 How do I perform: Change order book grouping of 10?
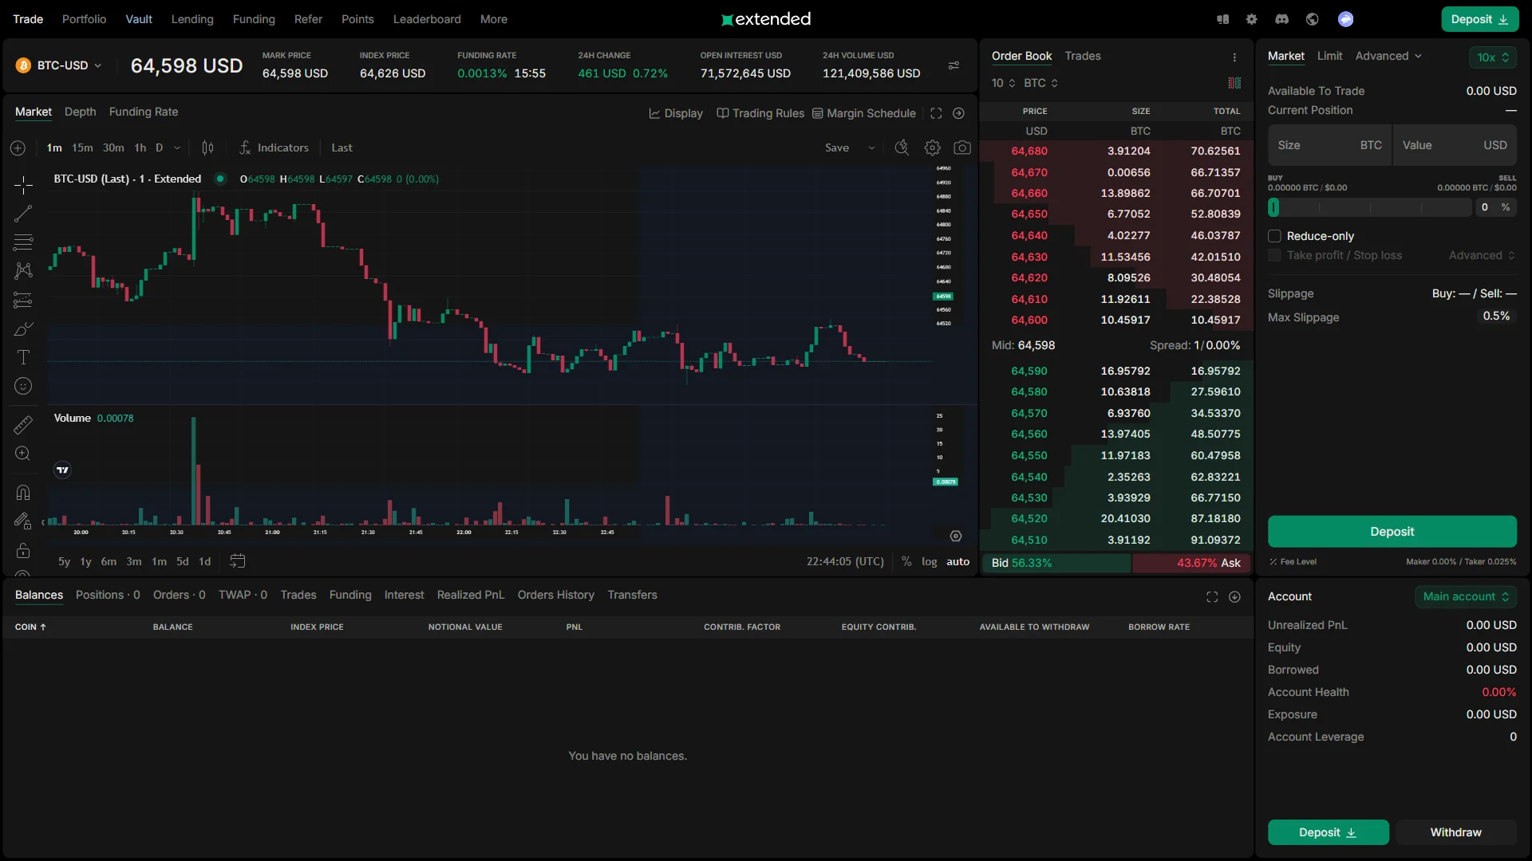click(1003, 83)
